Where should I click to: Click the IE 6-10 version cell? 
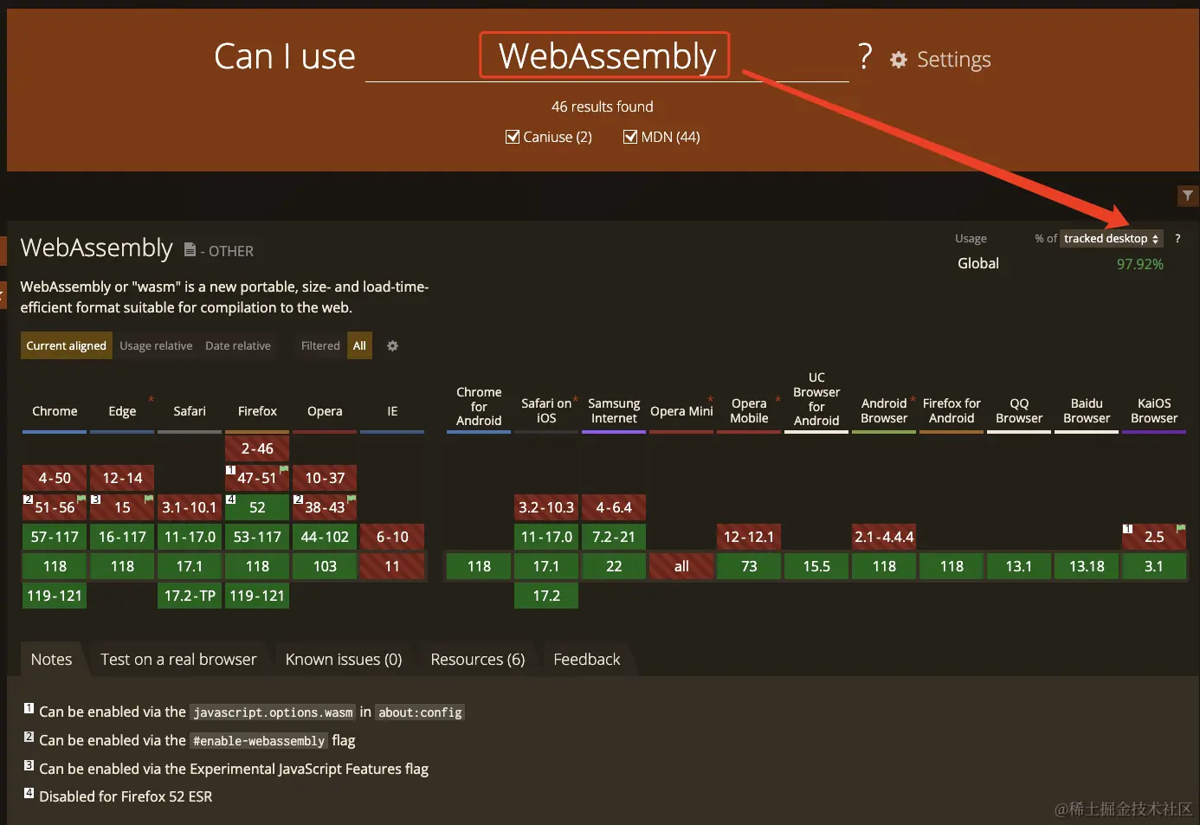point(392,537)
